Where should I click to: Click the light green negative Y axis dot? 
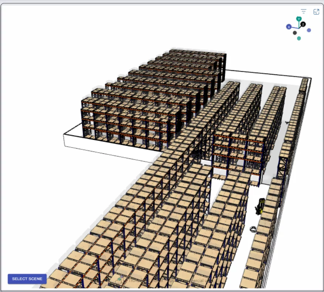pos(299,38)
